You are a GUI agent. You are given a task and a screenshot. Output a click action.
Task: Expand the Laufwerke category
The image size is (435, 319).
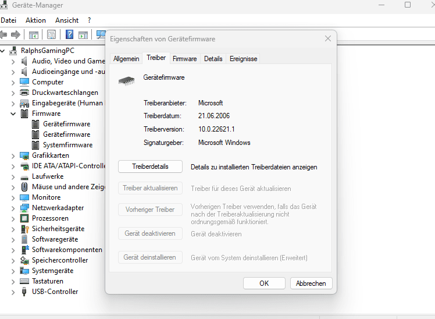click(x=13, y=177)
